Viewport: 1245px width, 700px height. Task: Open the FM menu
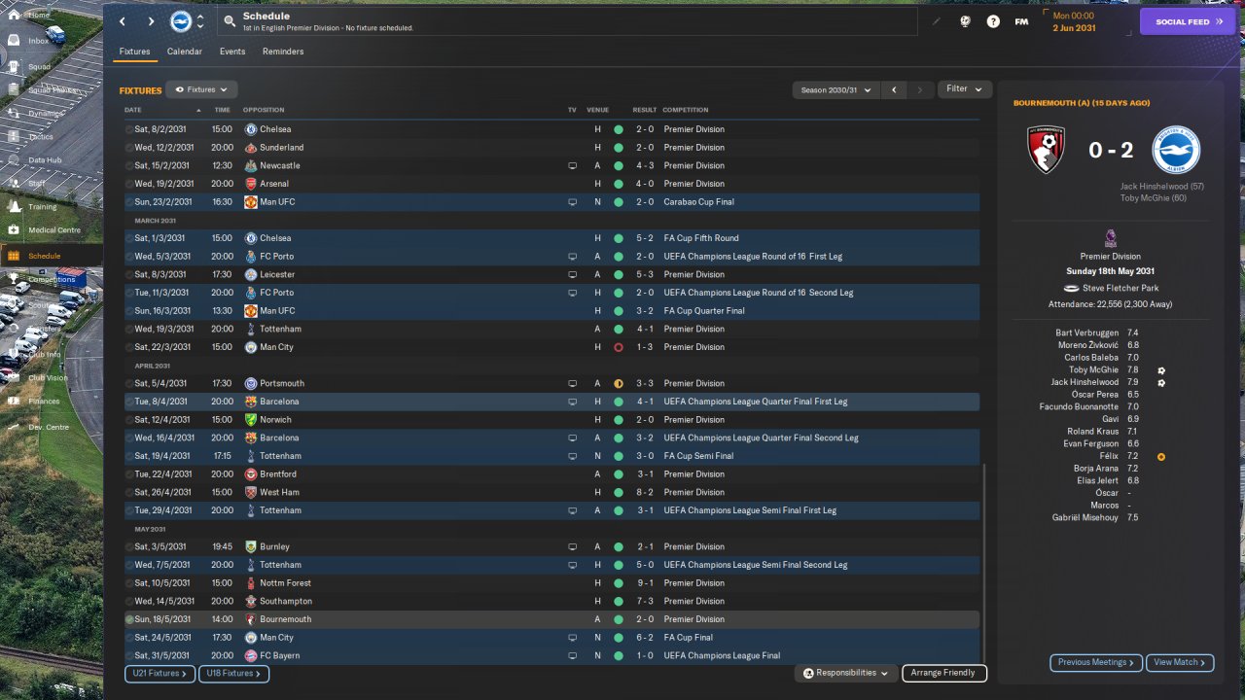(x=1021, y=21)
